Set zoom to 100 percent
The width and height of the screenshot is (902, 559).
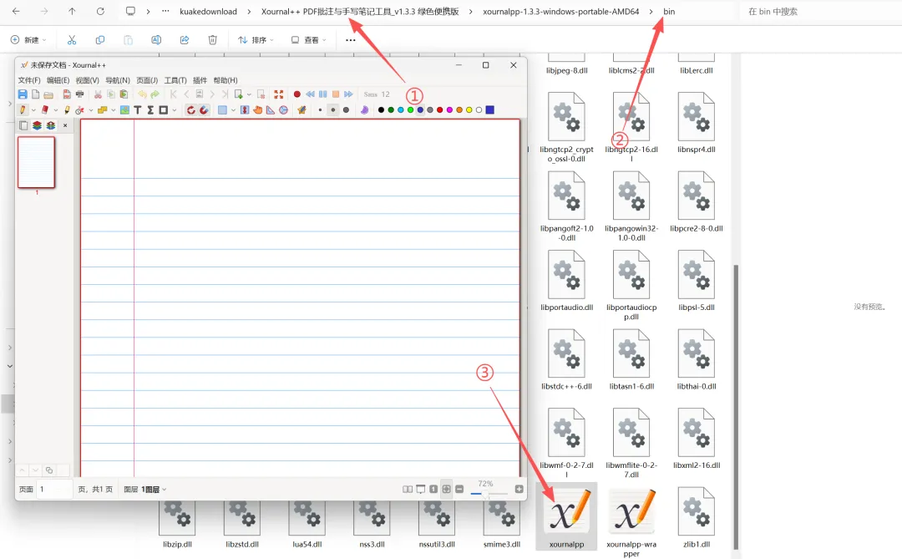433,489
